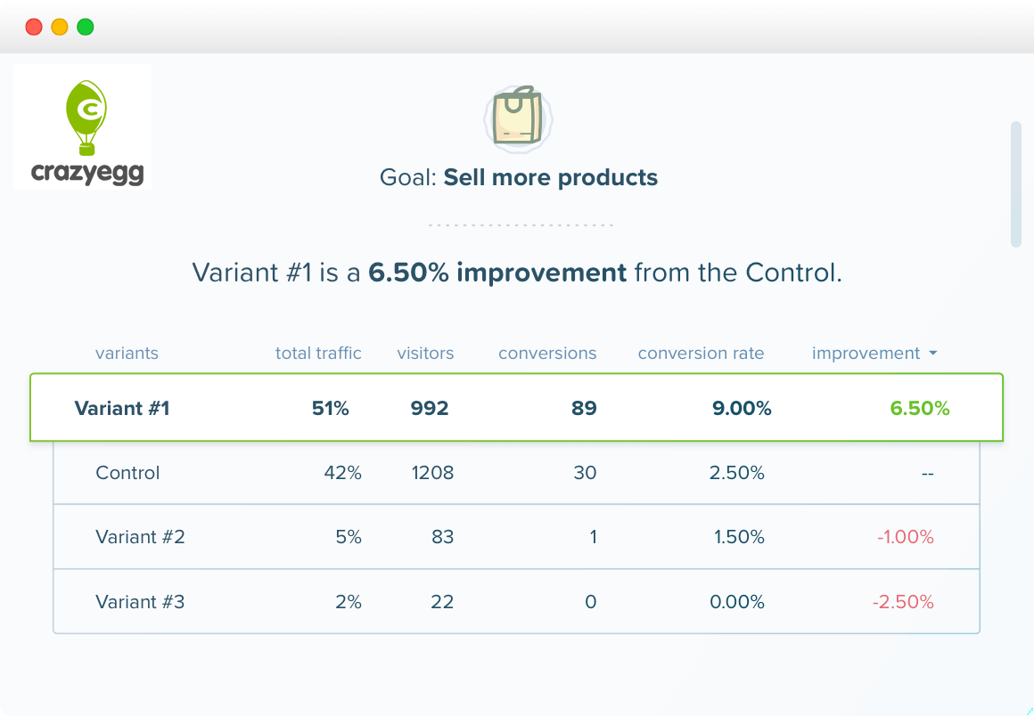
Task: Click the green 6.50% improvement value
Action: 919,409
